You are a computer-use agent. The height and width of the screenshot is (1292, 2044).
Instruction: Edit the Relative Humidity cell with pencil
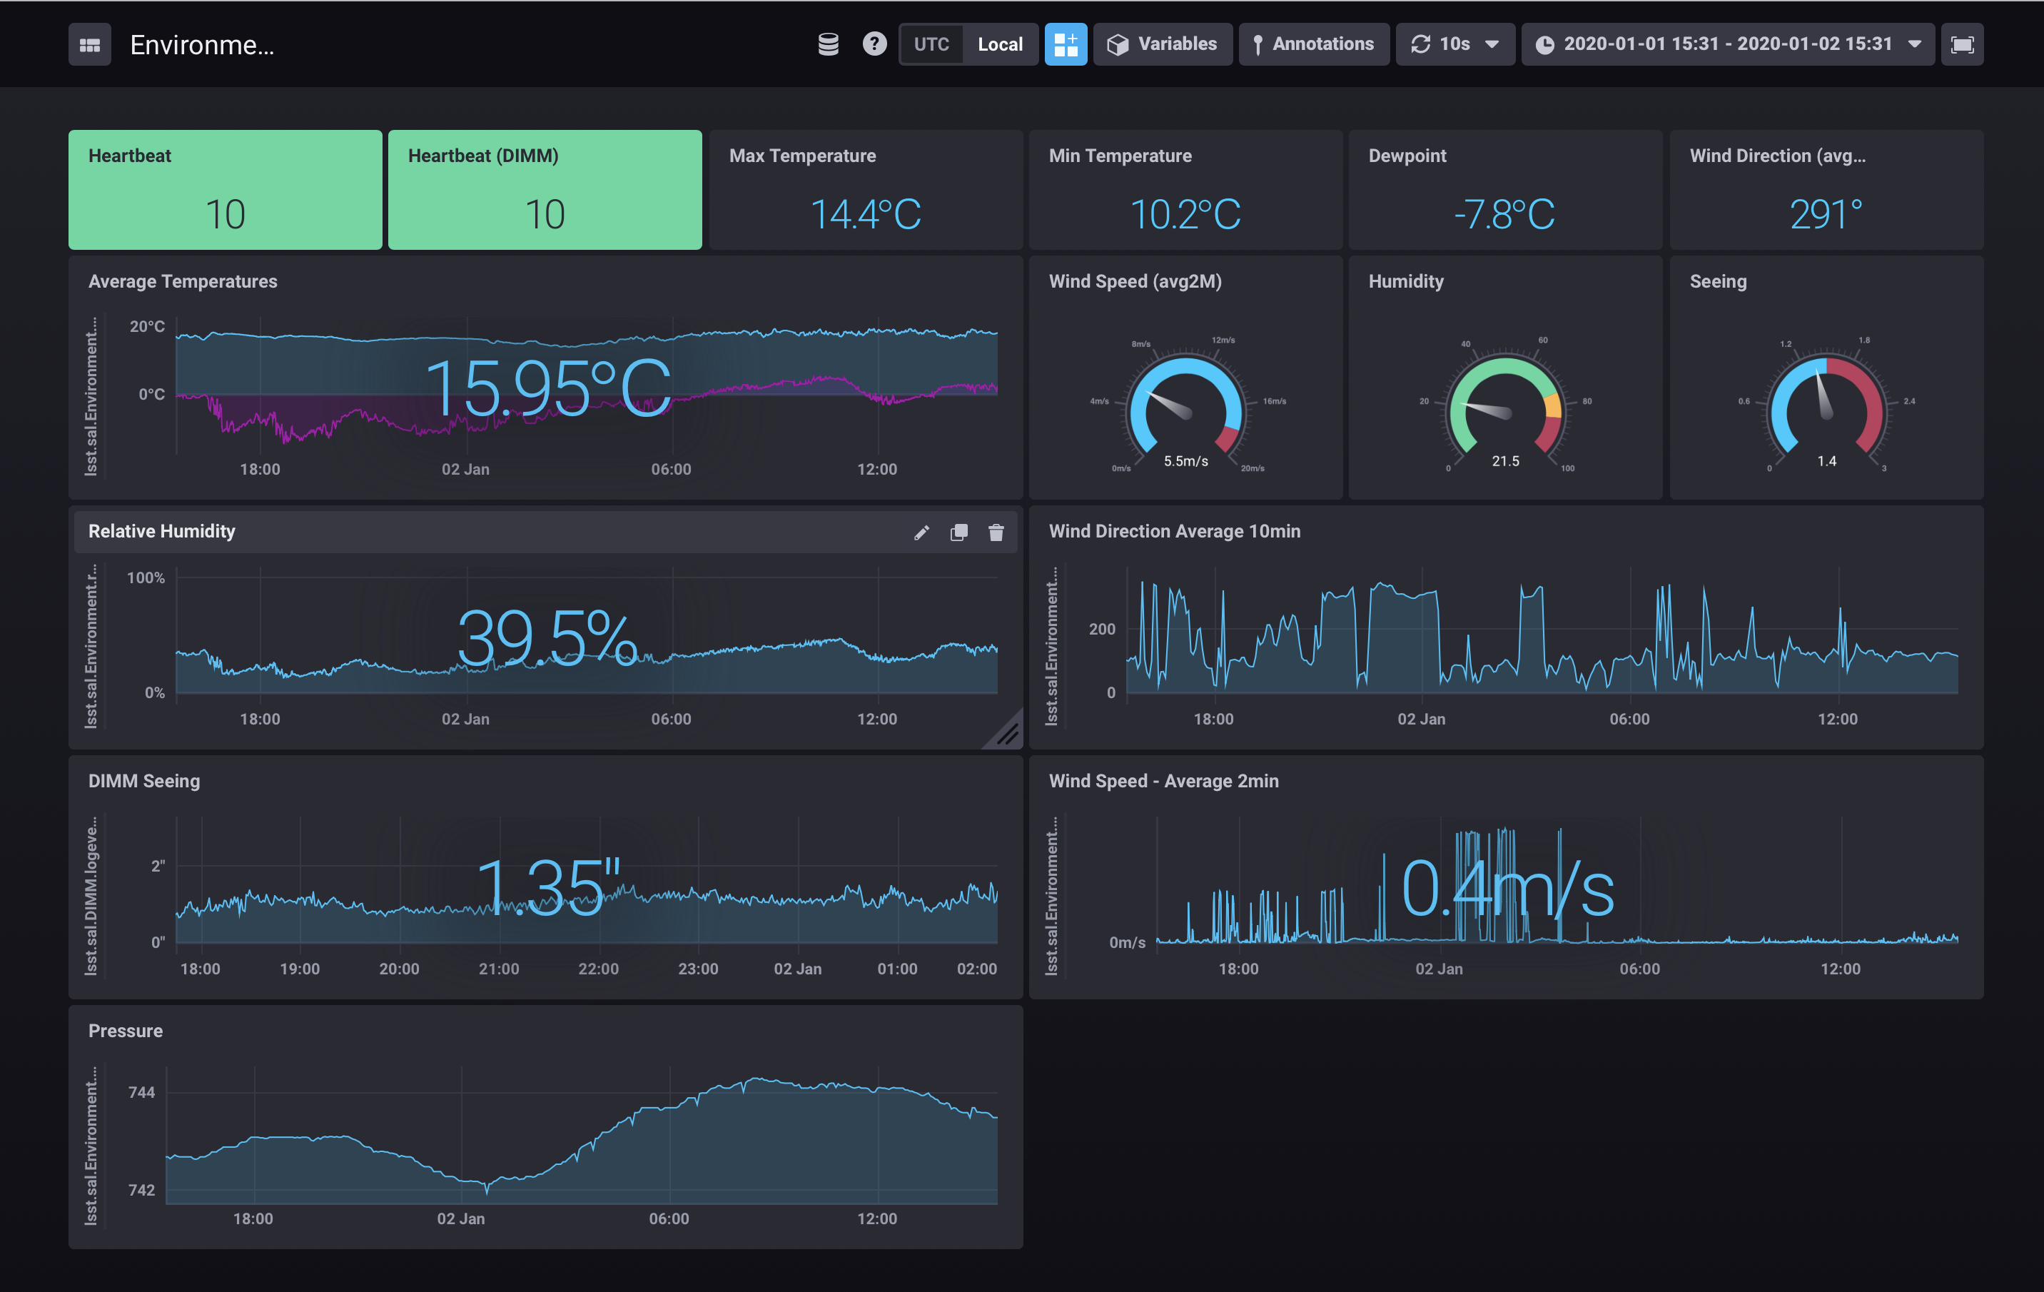click(922, 533)
